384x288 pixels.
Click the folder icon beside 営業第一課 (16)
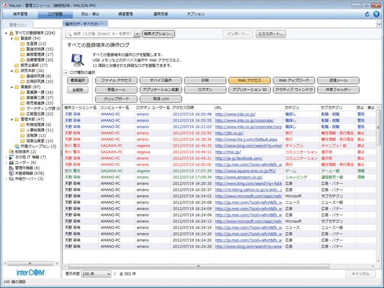[x=23, y=92]
